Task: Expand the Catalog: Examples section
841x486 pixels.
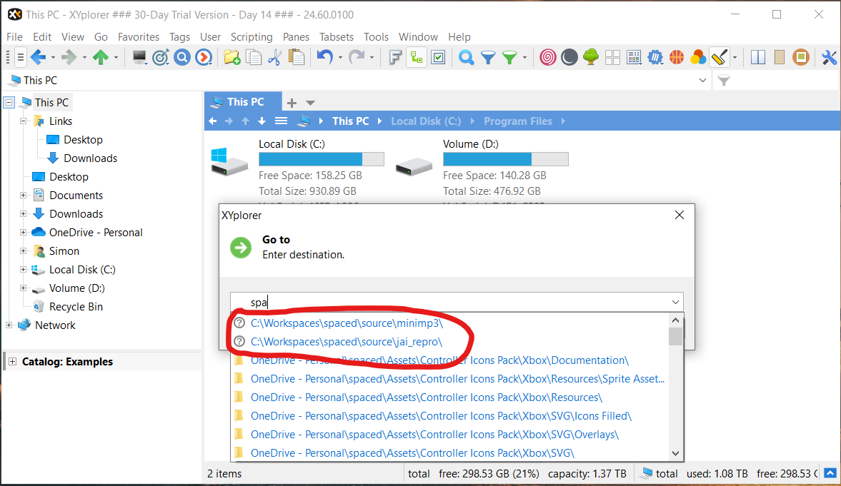Action: 12,362
